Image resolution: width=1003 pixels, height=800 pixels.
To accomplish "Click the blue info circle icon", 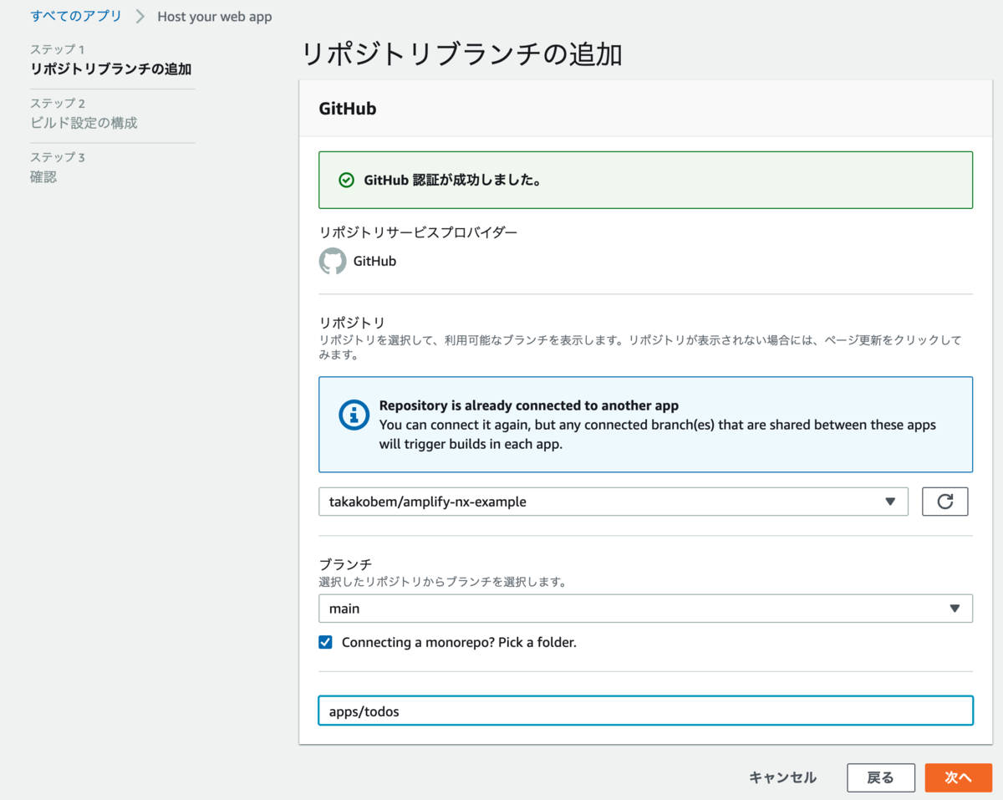I will pyautogui.click(x=354, y=415).
